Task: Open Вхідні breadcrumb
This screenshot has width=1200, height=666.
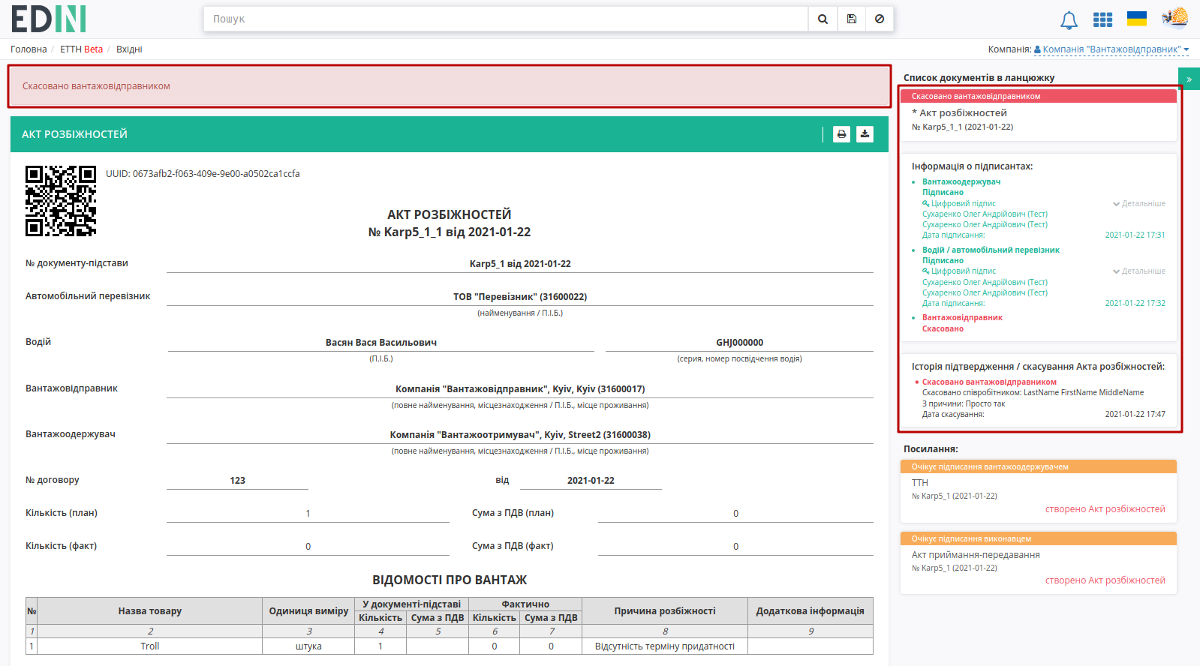Action: [x=129, y=49]
